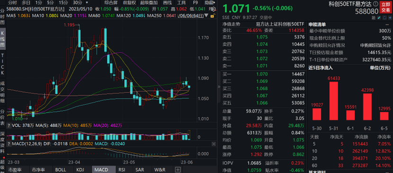This screenshot has width=393, height=173.
Task: Add an indicator with the plus icon after W&R
Action: point(178,170)
